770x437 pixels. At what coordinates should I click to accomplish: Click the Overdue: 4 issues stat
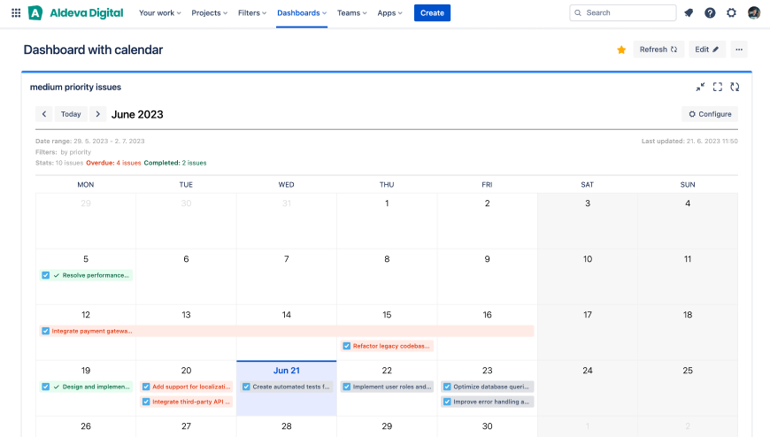click(x=113, y=163)
